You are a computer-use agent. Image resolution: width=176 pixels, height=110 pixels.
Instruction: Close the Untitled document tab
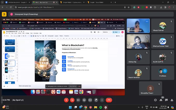coord(30,2)
